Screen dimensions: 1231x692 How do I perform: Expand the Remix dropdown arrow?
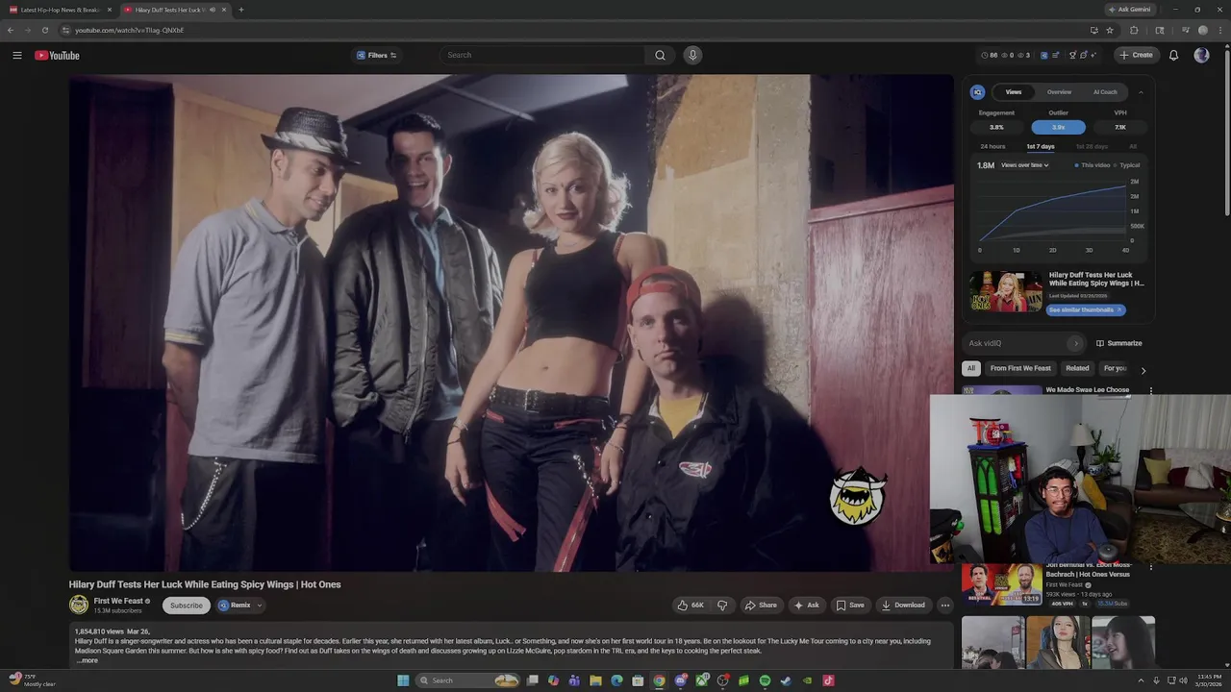[259, 605]
